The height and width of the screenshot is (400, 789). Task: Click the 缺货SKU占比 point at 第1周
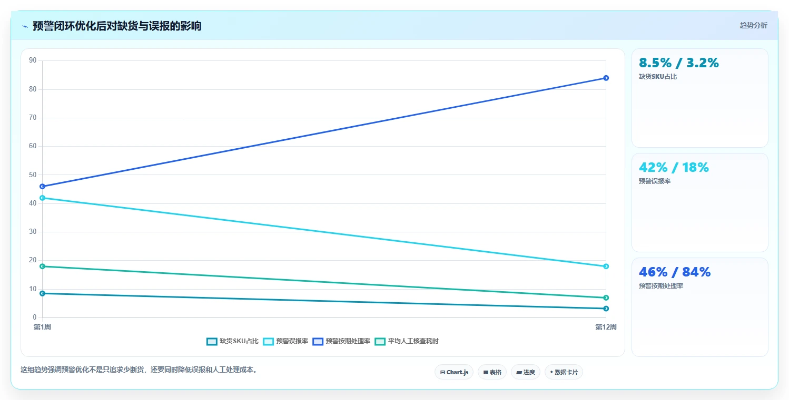[x=43, y=293]
